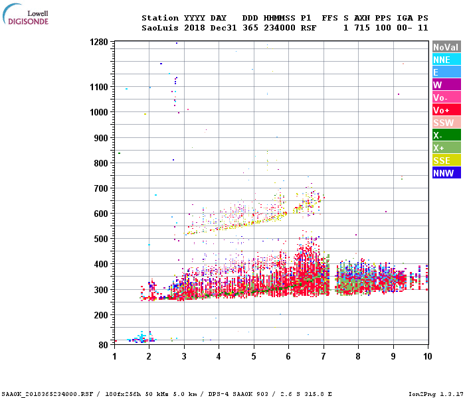Click the AXN value 715

tap(362, 28)
